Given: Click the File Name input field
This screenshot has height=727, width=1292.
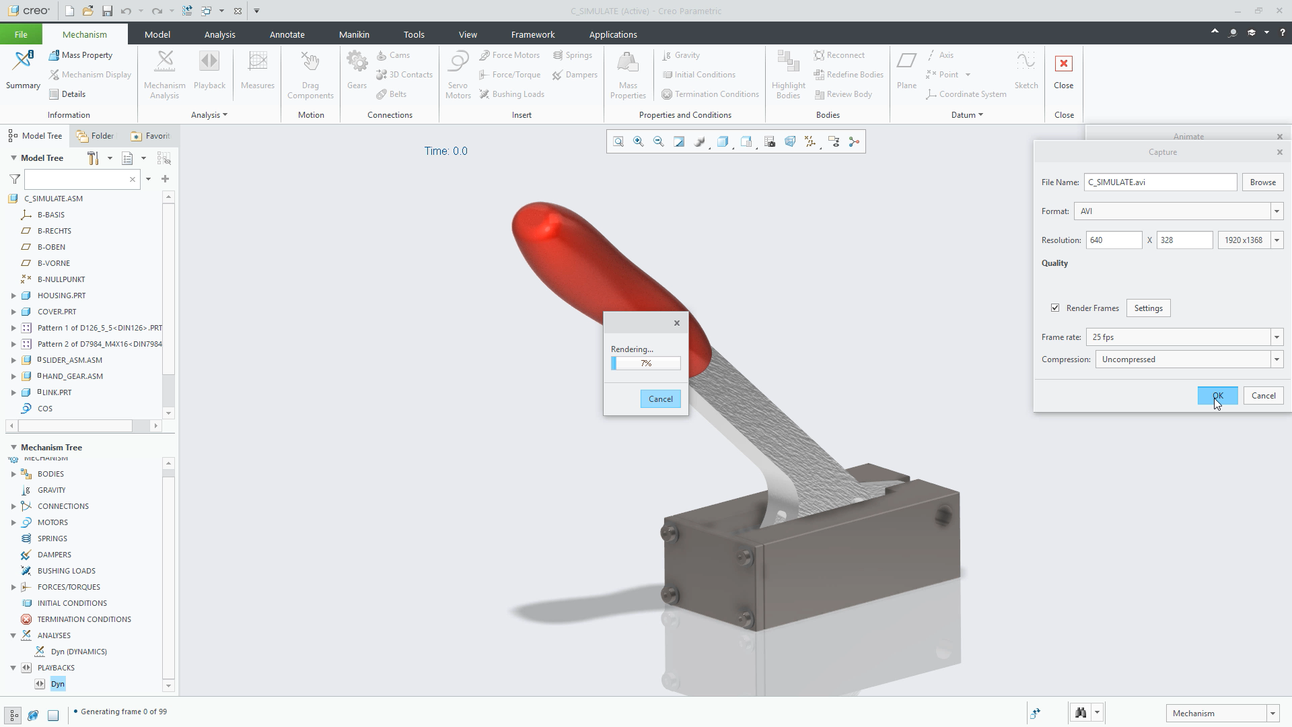Looking at the screenshot, I should [x=1160, y=182].
